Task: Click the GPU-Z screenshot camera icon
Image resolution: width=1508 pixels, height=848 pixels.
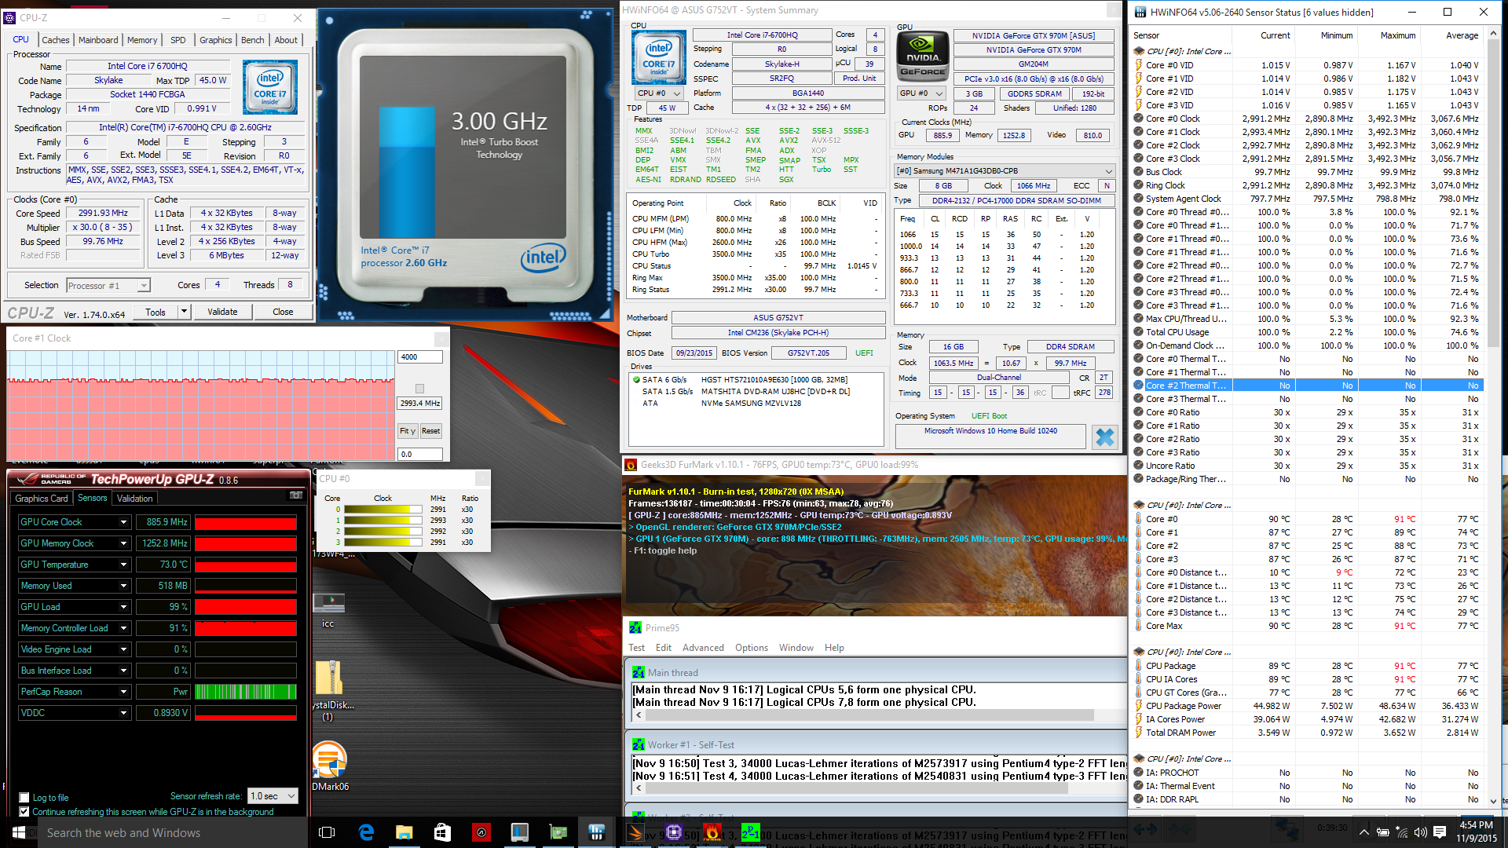Action: pyautogui.click(x=296, y=495)
